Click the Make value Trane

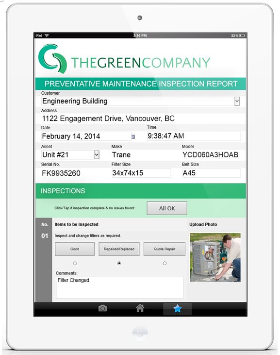coord(121,155)
